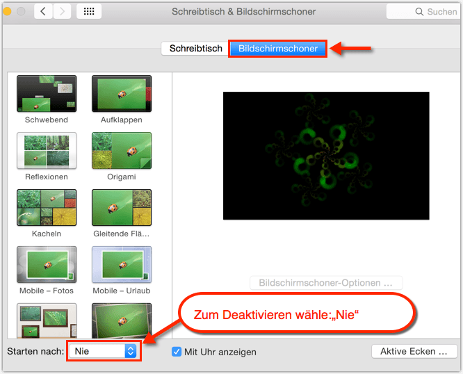Select the Mobile – Urlaub screensaver thumbnail
This screenshot has height=374, width=463.
tap(122, 264)
